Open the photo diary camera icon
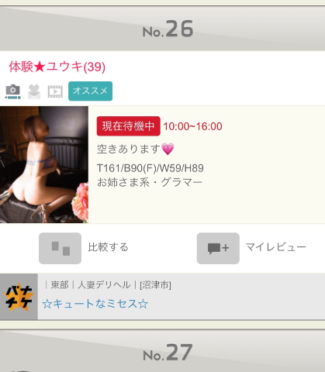325x372 pixels. tap(12, 91)
